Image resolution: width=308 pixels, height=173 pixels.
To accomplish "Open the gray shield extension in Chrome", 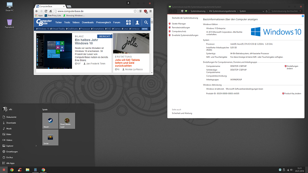I will click(140, 11).
